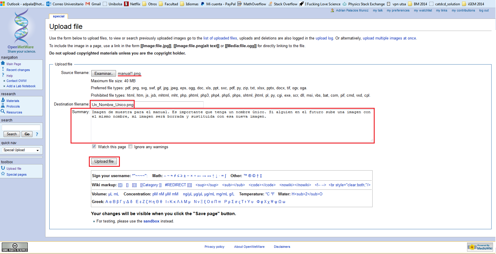
Task: Click the Resources magnifier icon
Action: (3, 111)
